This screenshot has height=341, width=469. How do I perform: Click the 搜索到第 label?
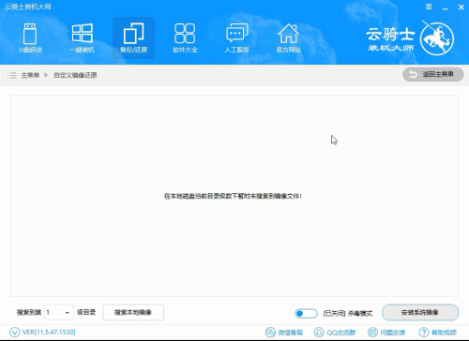pos(29,312)
